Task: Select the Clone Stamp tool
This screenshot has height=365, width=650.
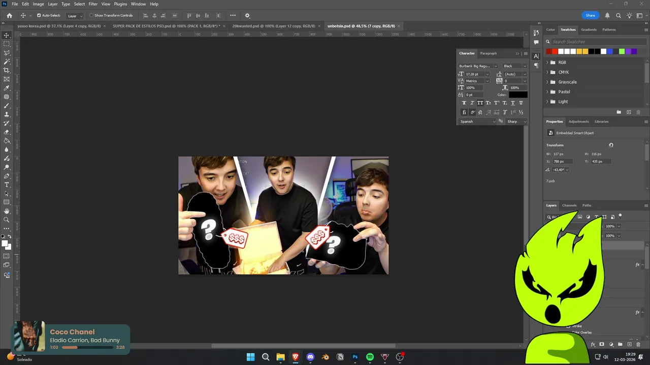Action: tap(7, 115)
